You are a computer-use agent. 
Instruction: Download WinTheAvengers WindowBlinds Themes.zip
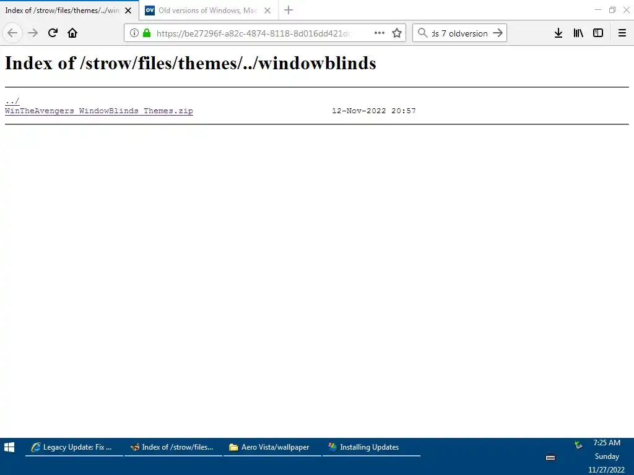click(99, 111)
